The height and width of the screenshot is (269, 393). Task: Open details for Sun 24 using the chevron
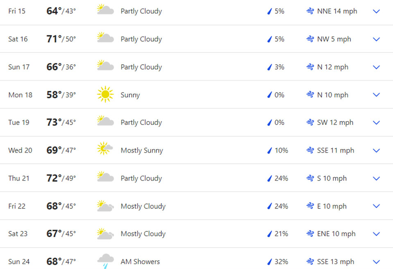point(377,262)
